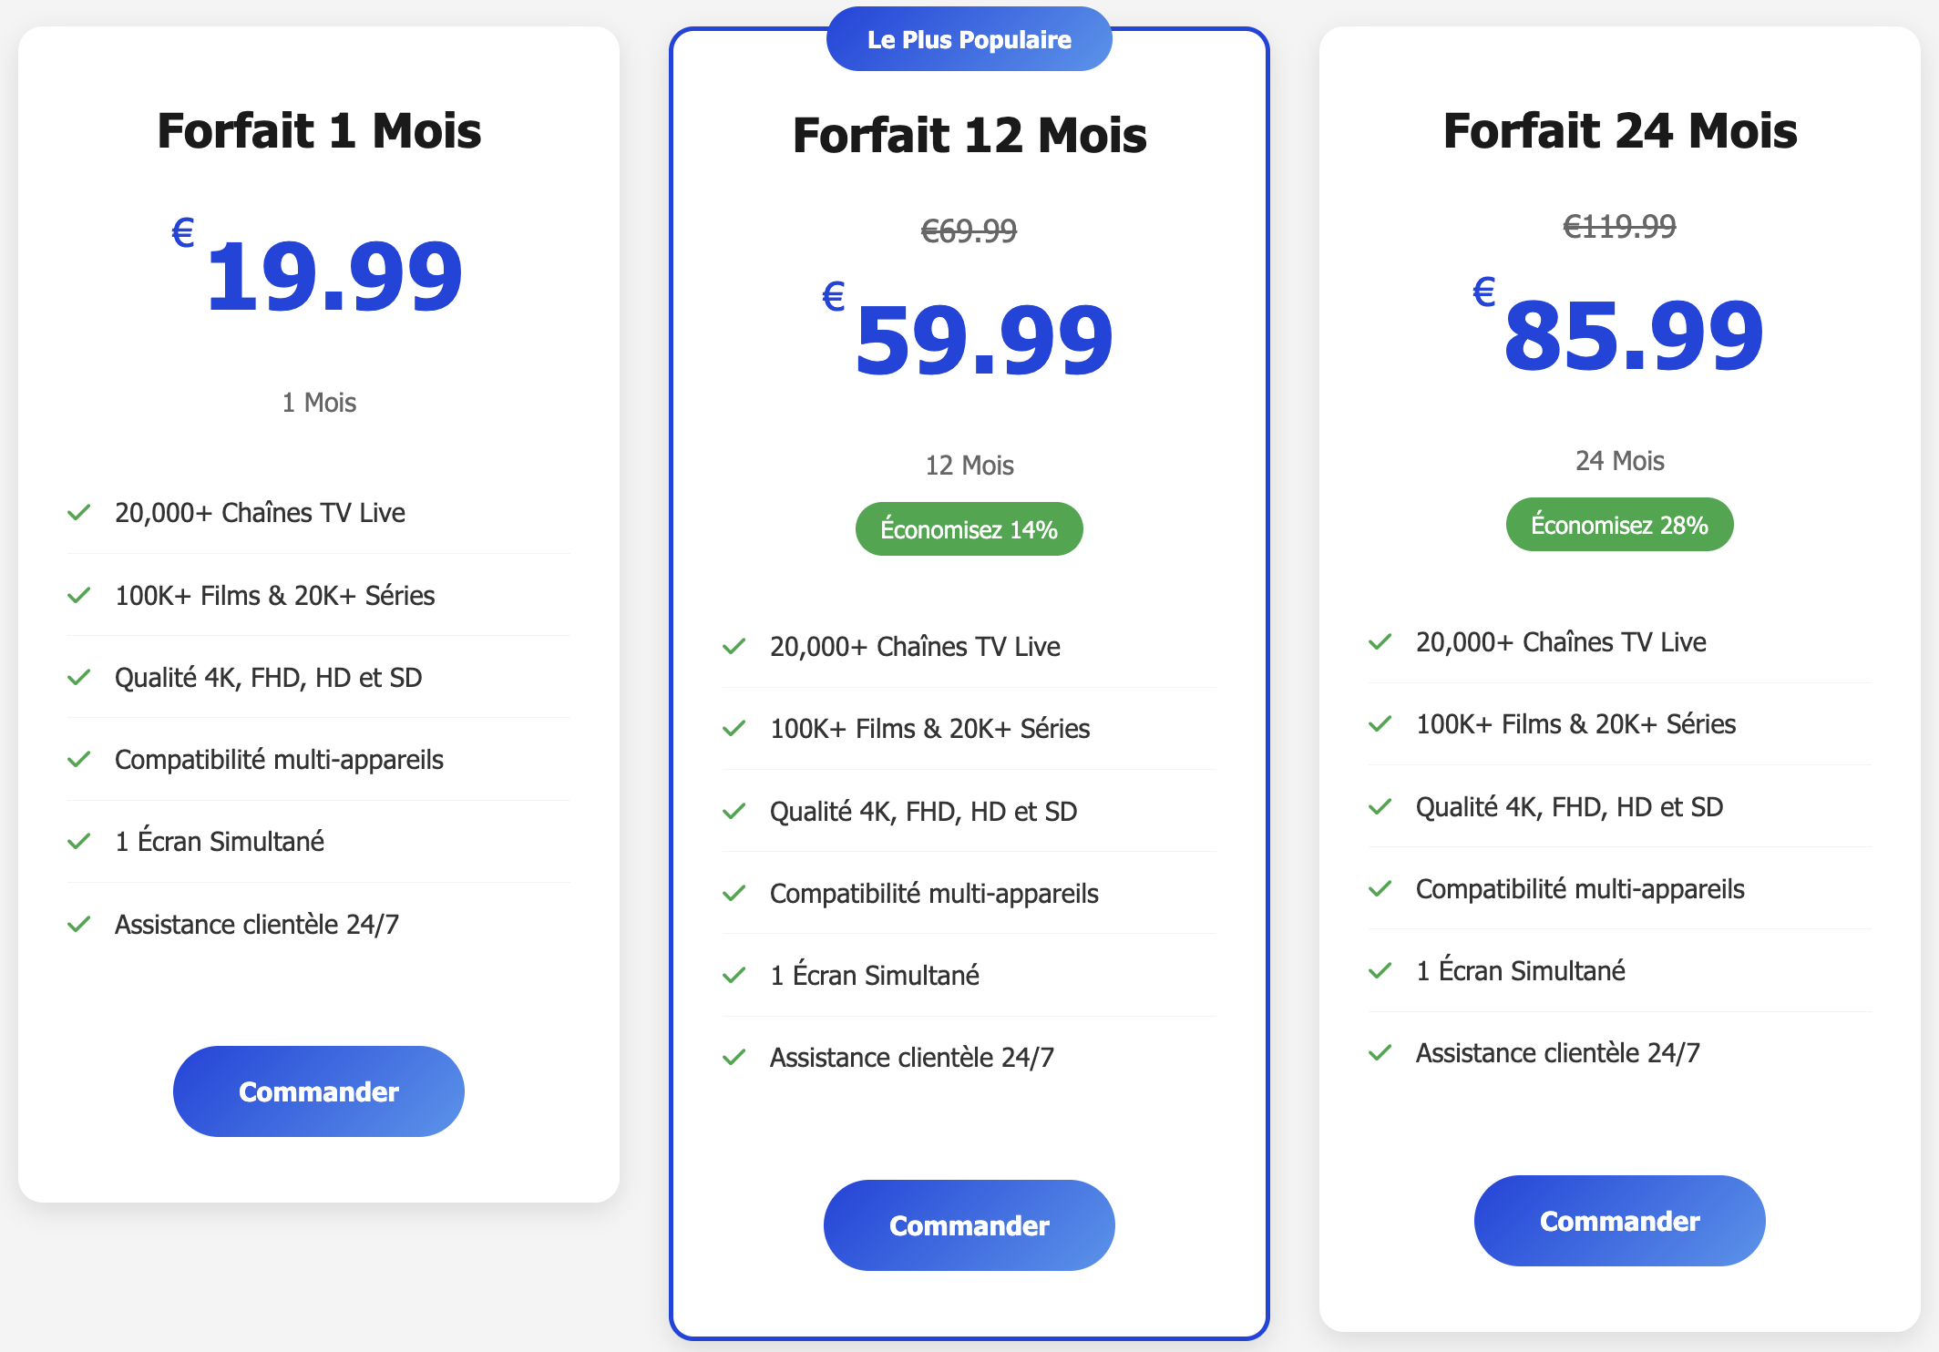
Task: Click the 19.99 euro price
Action: [x=333, y=275]
